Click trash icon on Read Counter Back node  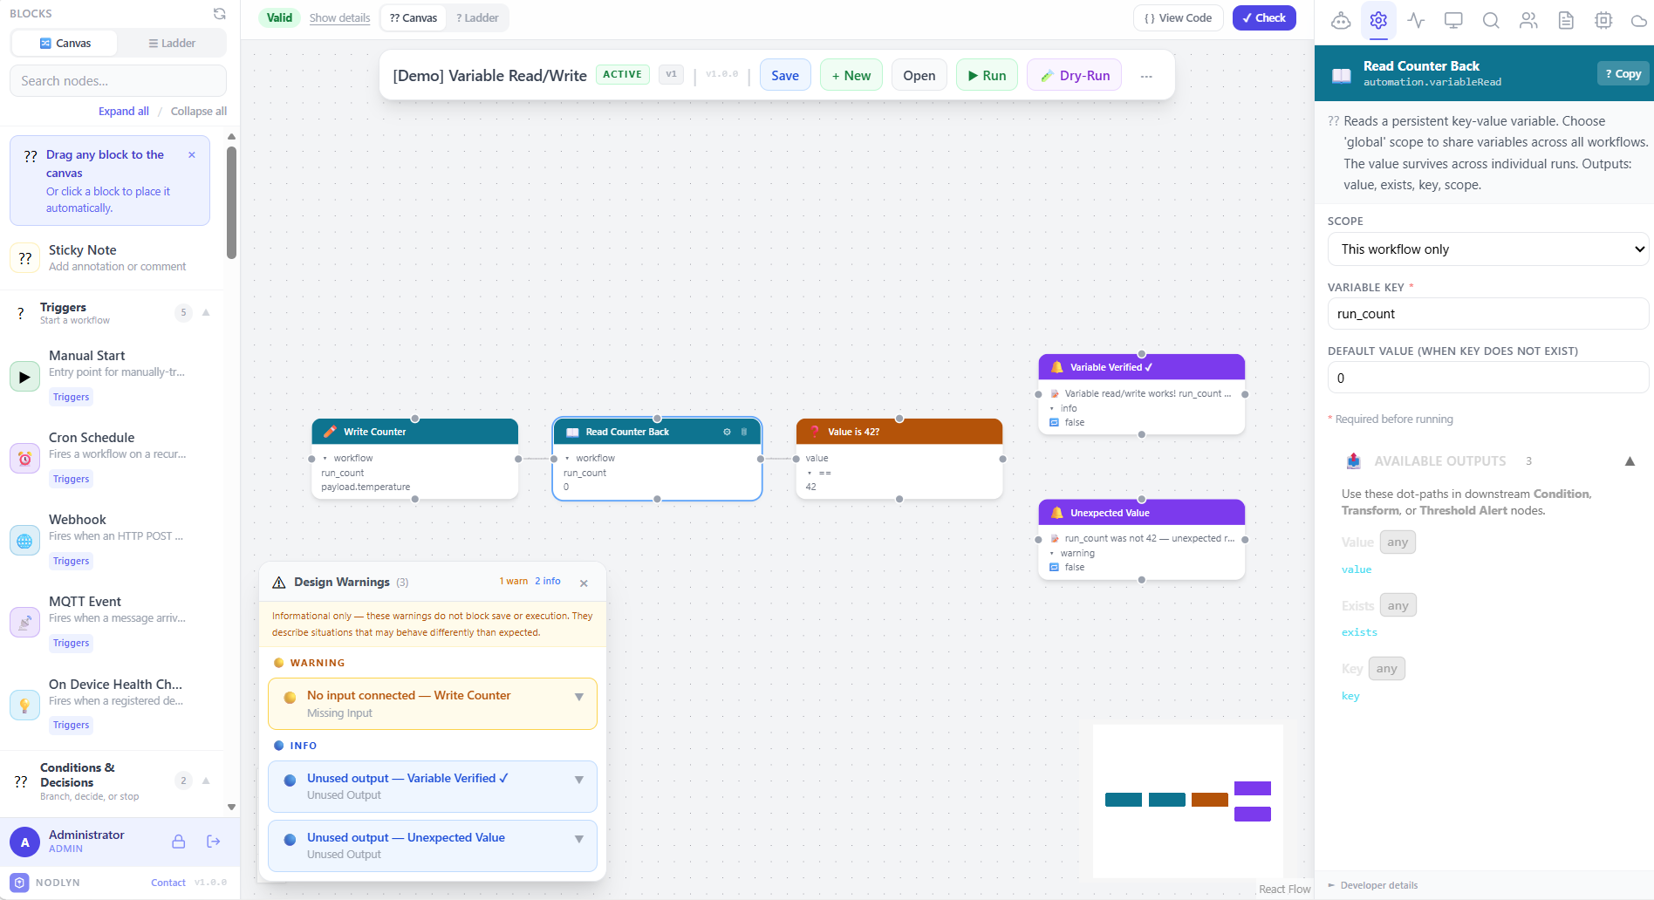pos(744,432)
